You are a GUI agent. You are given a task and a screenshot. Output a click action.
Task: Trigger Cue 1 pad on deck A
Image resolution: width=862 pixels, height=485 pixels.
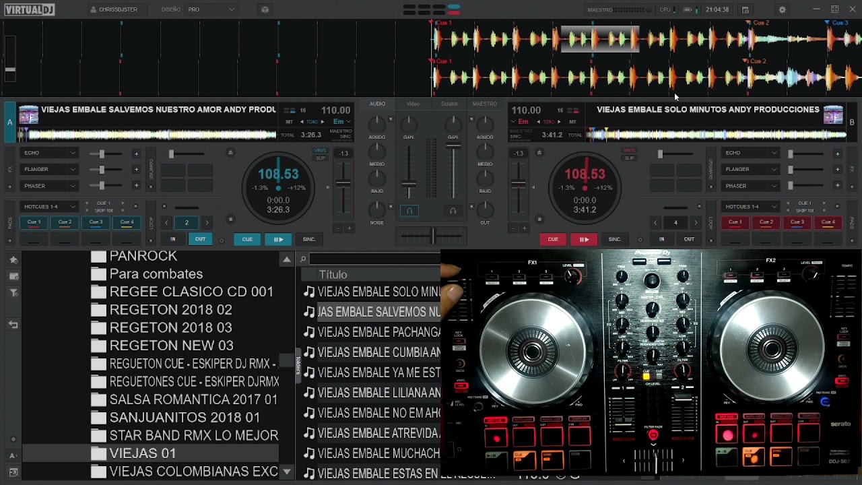34,222
